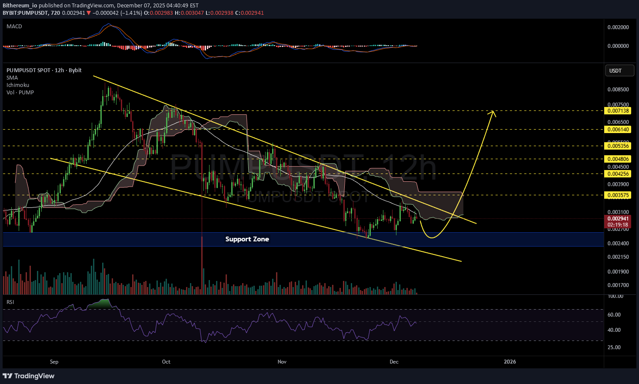Click the red down-triangle price change indicator

(x=89, y=13)
